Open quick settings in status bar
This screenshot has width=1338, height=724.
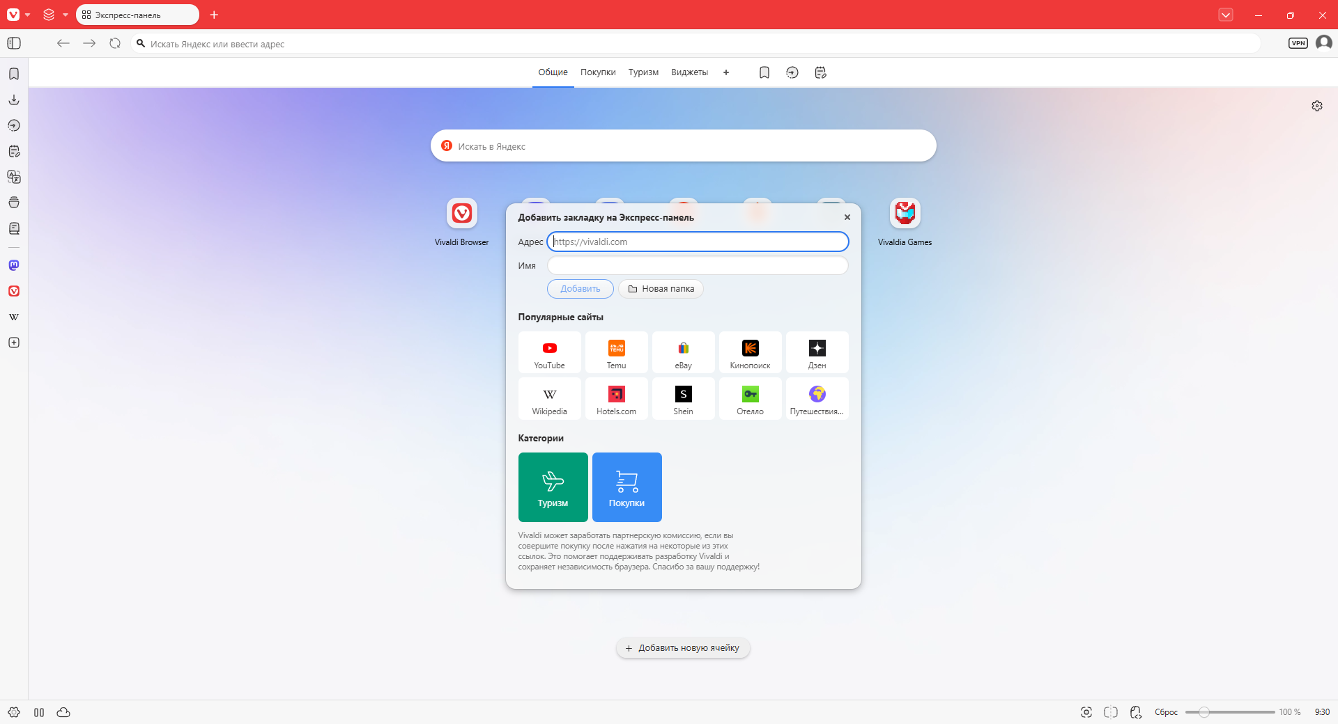tap(14, 712)
